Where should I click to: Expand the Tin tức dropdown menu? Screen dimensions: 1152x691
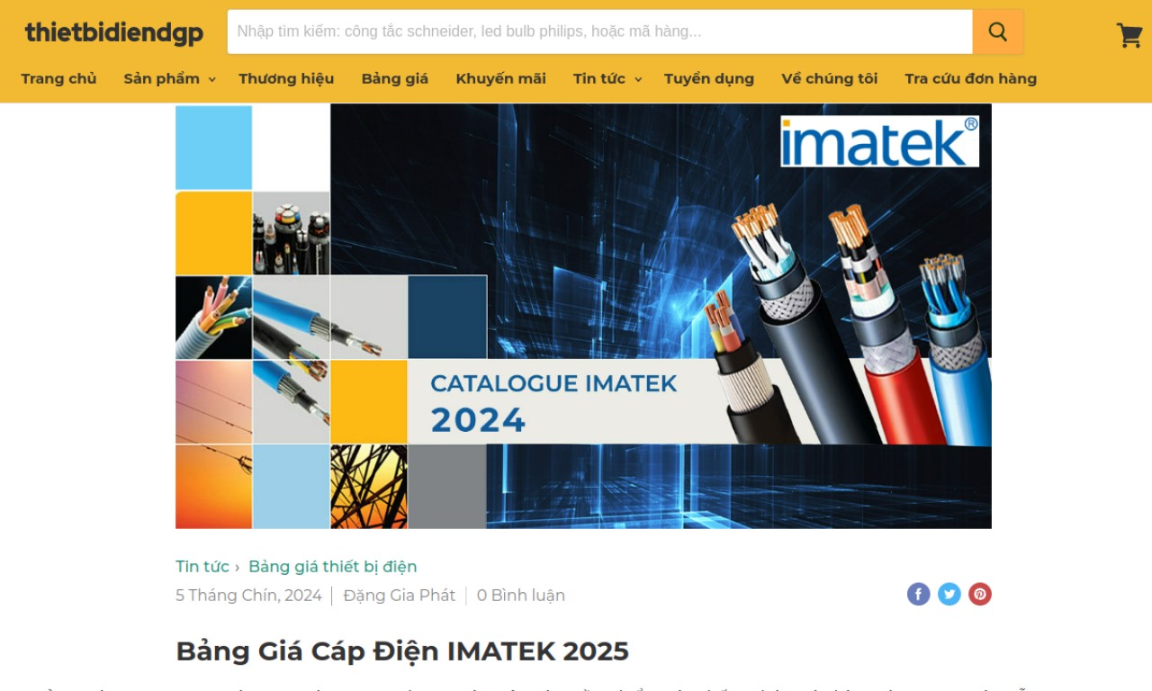click(x=607, y=78)
